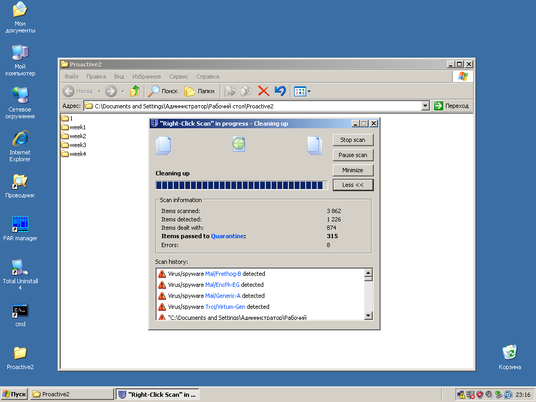
Task: Click the Pause scan button
Action: pos(353,155)
